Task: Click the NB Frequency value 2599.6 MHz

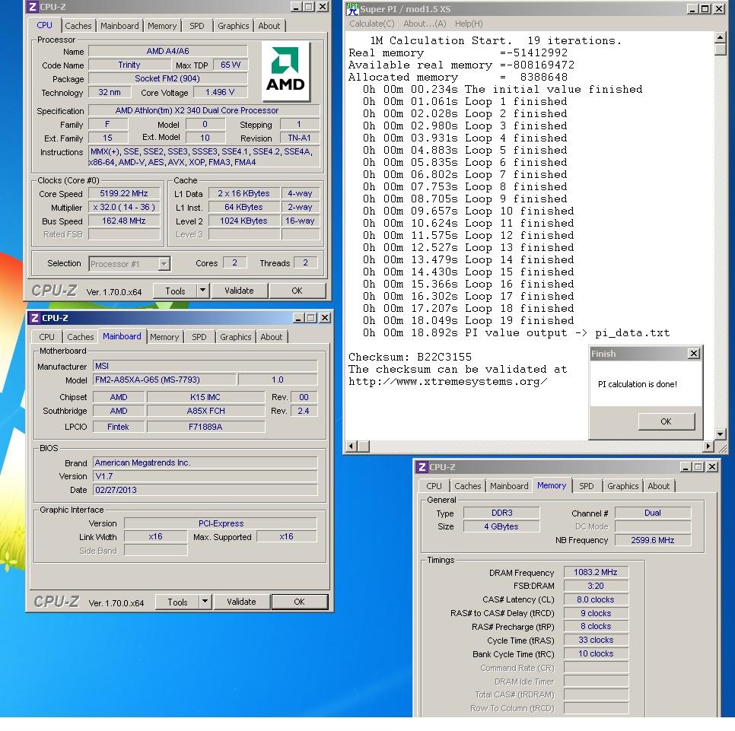Action: (653, 540)
